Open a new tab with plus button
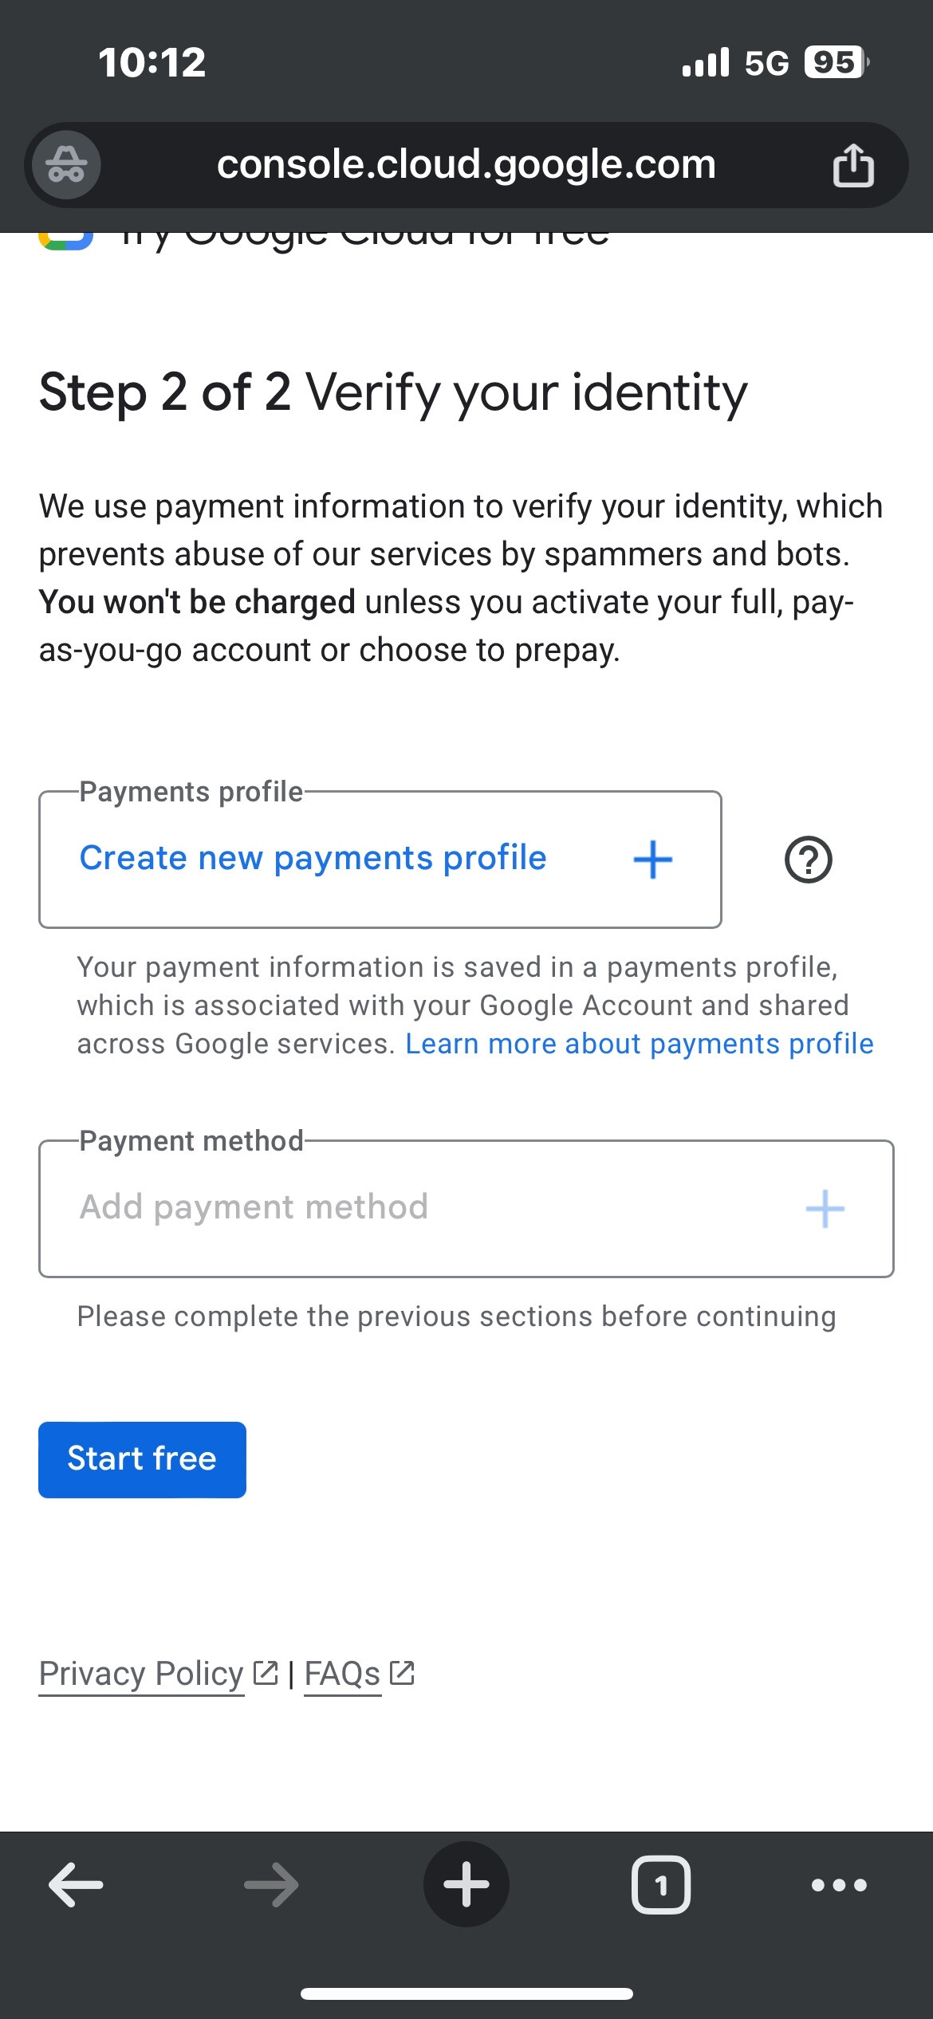Image resolution: width=933 pixels, height=2019 pixels. pyautogui.click(x=466, y=1885)
